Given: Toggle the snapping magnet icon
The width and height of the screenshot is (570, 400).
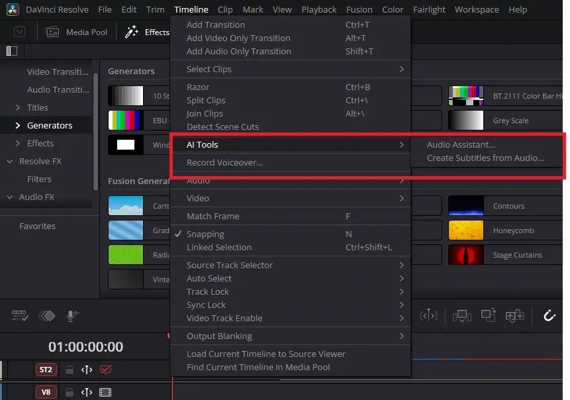Looking at the screenshot, I should [549, 316].
